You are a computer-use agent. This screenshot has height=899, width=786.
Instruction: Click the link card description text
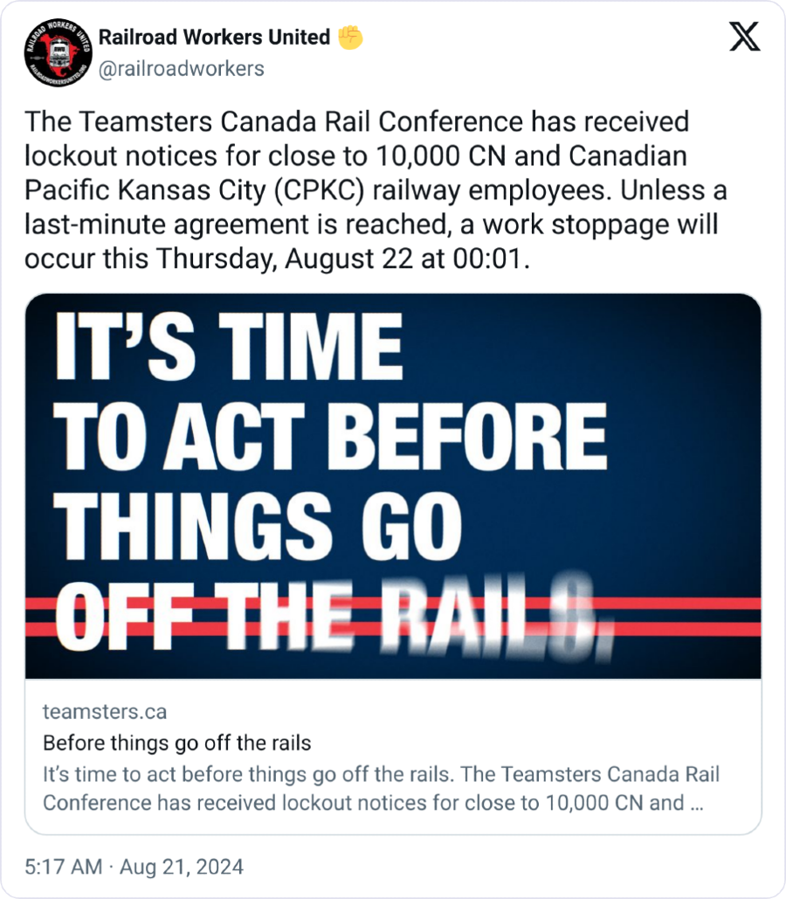[381, 789]
